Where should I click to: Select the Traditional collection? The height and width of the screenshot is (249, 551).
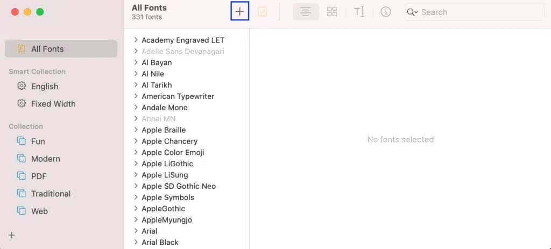point(51,194)
